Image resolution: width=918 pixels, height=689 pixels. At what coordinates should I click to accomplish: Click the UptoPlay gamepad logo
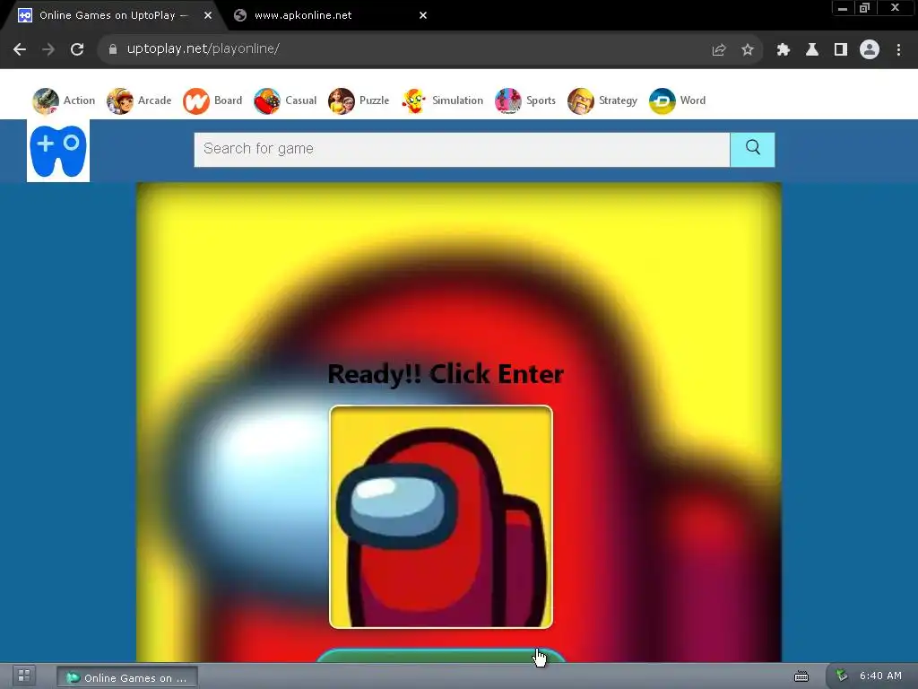[x=58, y=151]
